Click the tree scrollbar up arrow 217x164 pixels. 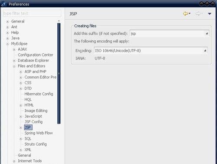[59, 21]
